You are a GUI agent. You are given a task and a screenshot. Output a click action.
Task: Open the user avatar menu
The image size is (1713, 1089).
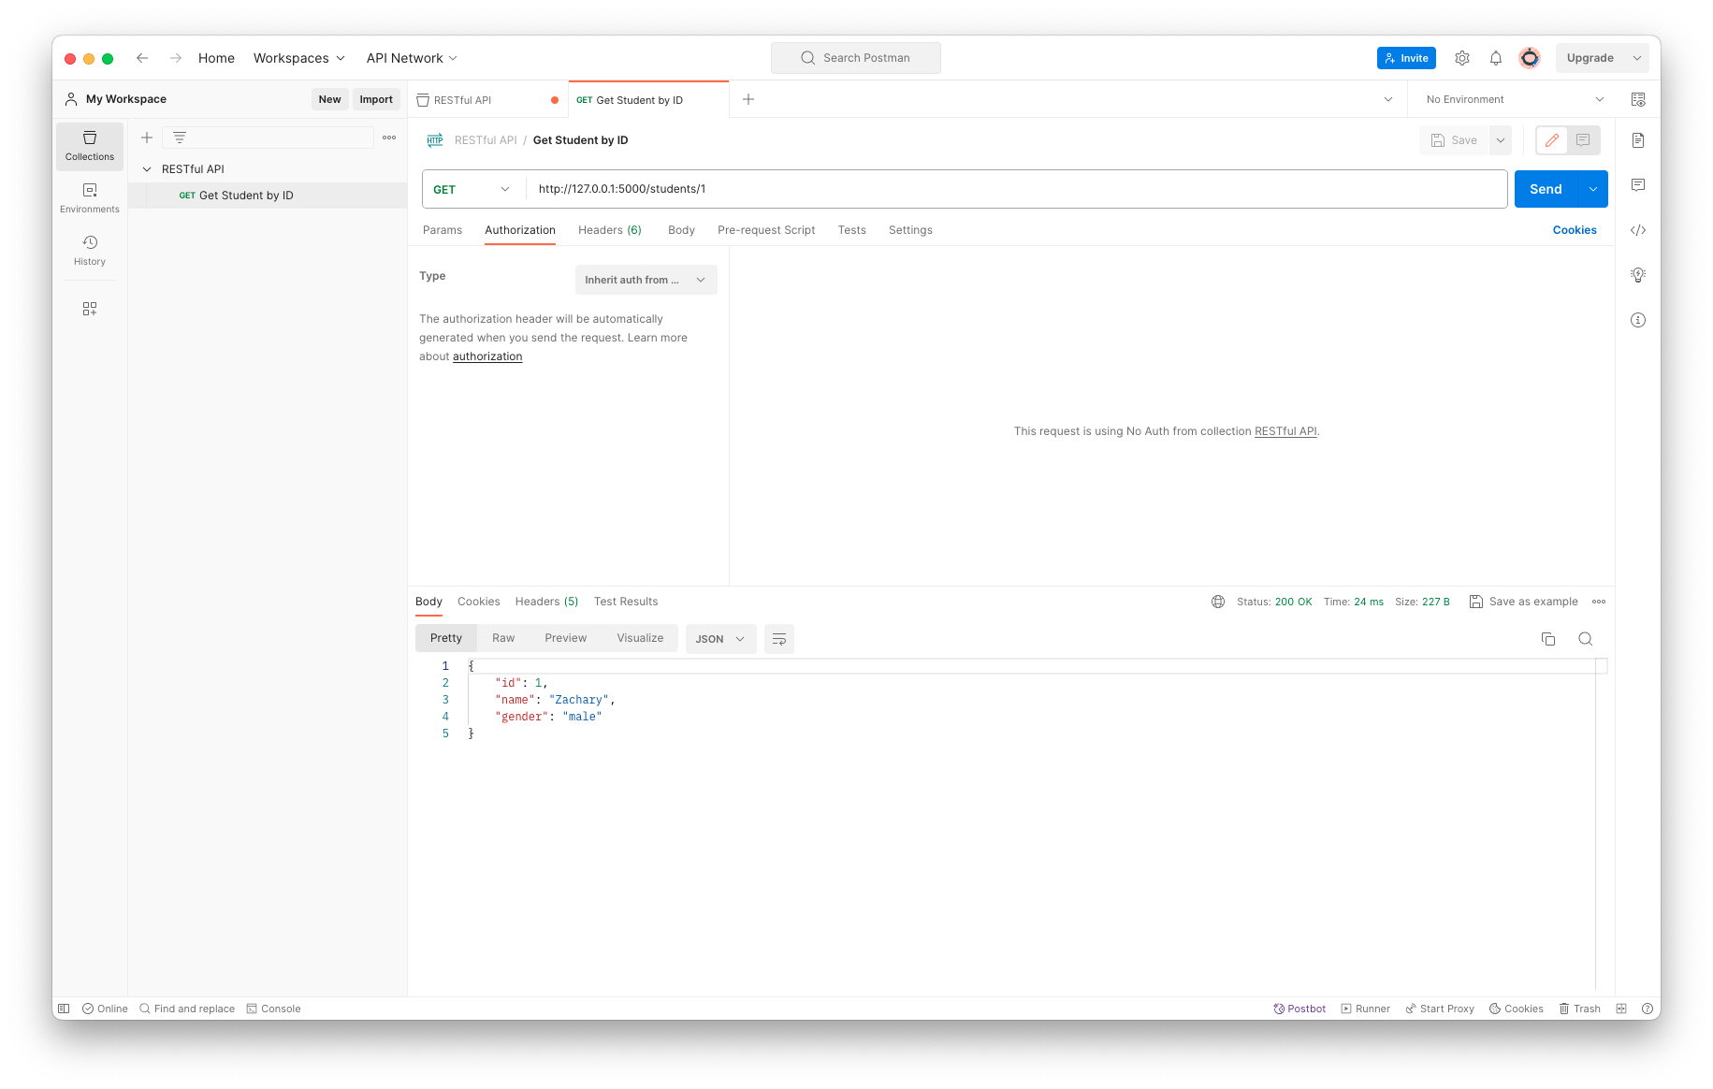click(1530, 58)
